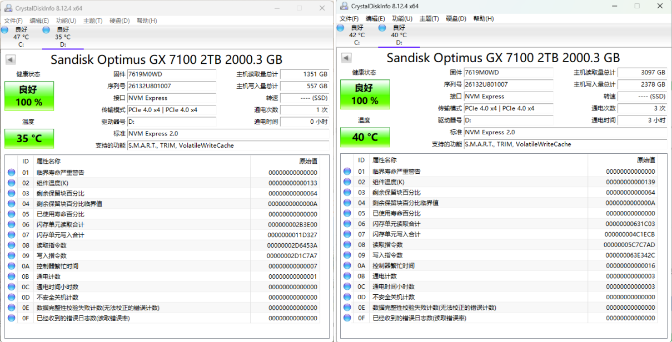Open 功能(U) menu in left window
Screen dimensions: 672x342
66,21
